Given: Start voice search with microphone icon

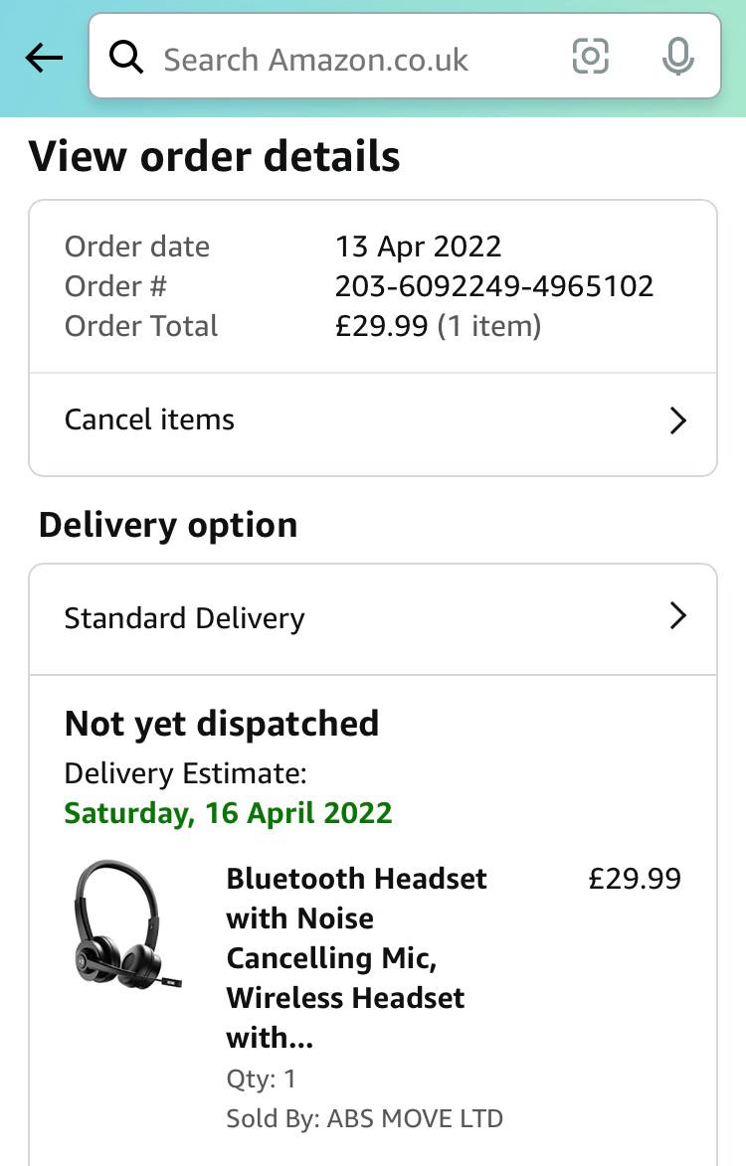Looking at the screenshot, I should coord(677,57).
